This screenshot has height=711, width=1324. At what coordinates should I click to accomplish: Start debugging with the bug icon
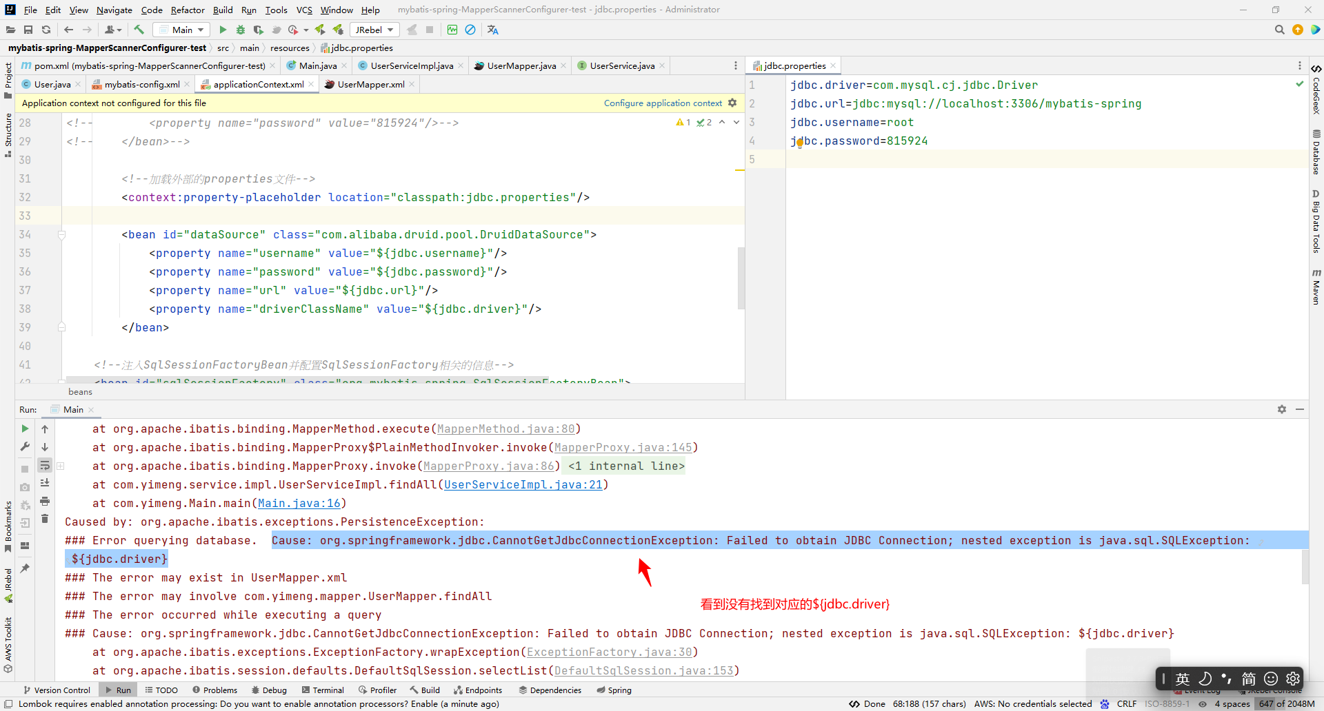coord(241,30)
